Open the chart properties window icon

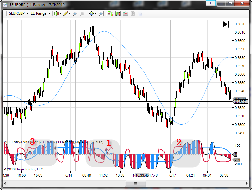(x=140, y=13)
